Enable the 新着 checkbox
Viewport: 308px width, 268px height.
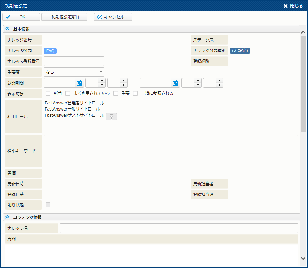(x=48, y=93)
